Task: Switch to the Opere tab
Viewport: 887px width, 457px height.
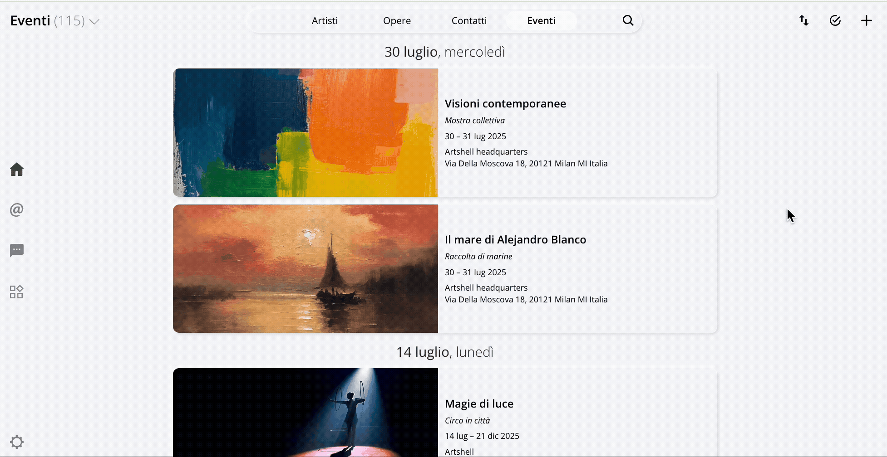Action: (397, 20)
